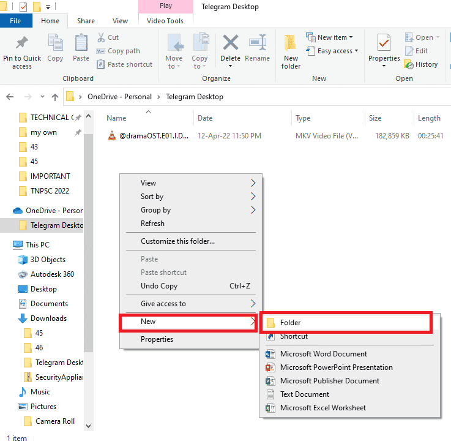Open recent locations dropdown arrow
This screenshot has height=444, width=451.
coord(43,97)
